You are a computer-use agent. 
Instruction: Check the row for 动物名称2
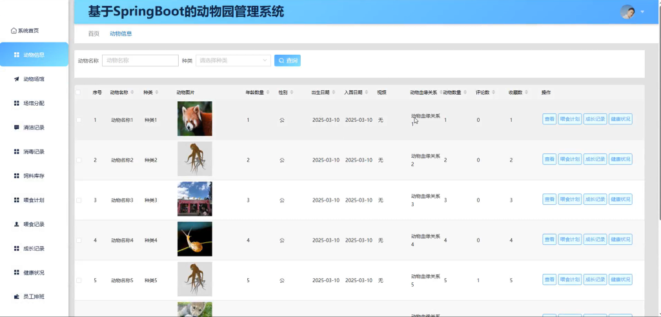[78, 160]
